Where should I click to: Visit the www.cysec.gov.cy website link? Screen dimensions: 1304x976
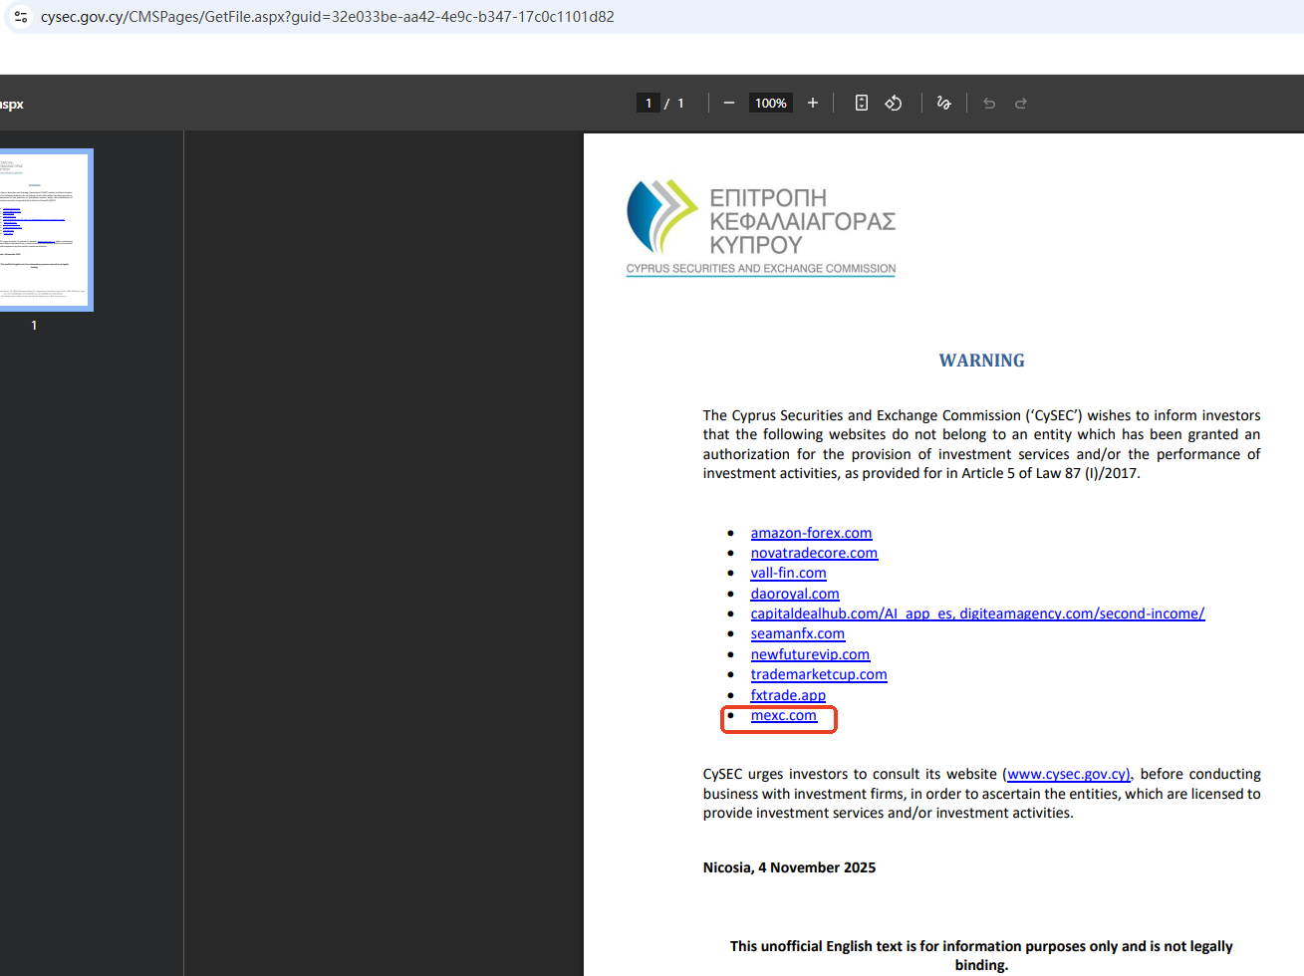pos(1068,774)
